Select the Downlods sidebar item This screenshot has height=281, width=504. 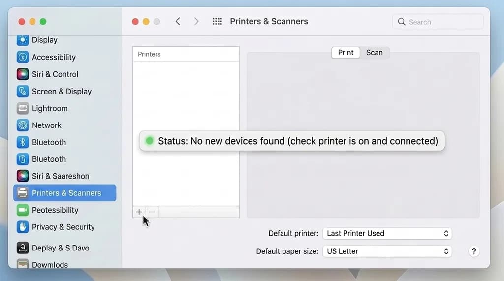click(x=64, y=264)
